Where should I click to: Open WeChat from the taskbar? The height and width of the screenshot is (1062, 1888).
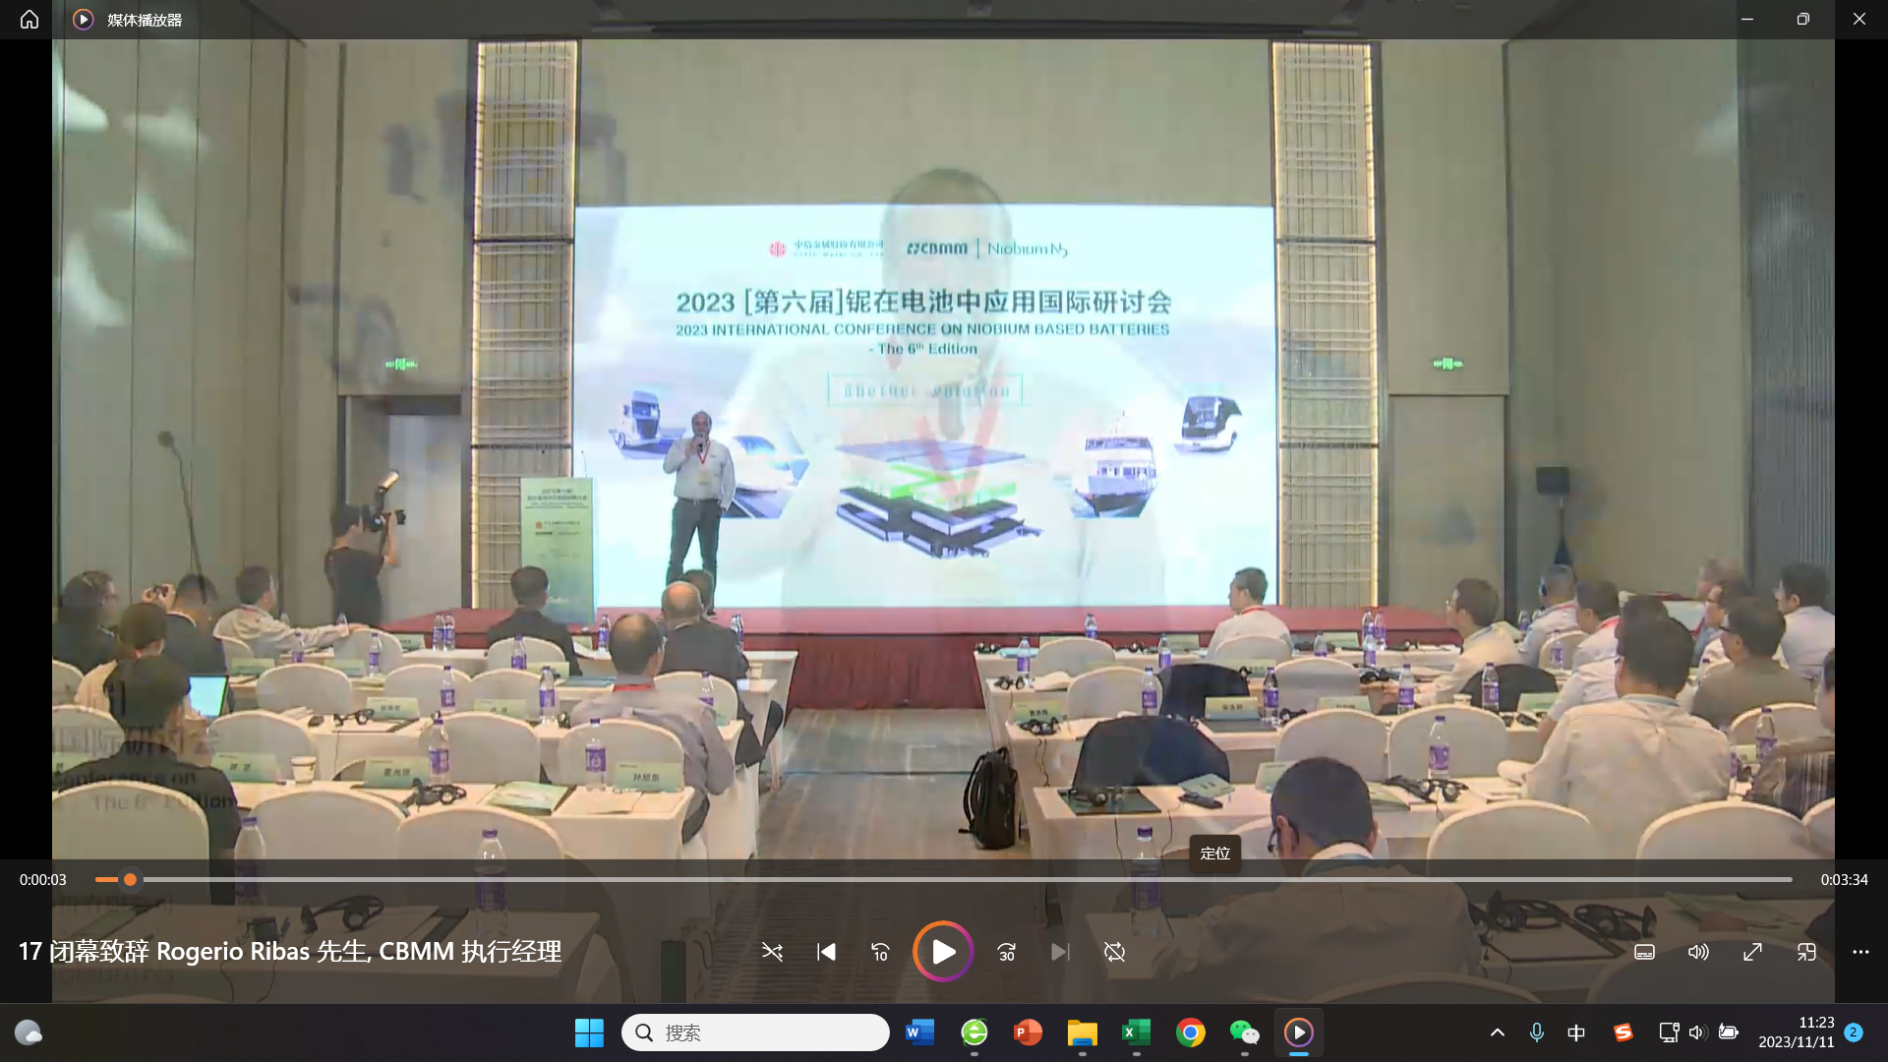pos(1244,1032)
